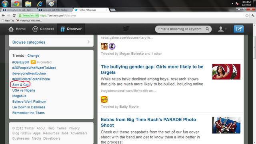Switch to Editing Sam & Cat tab

pyautogui.click(x=19, y=10)
